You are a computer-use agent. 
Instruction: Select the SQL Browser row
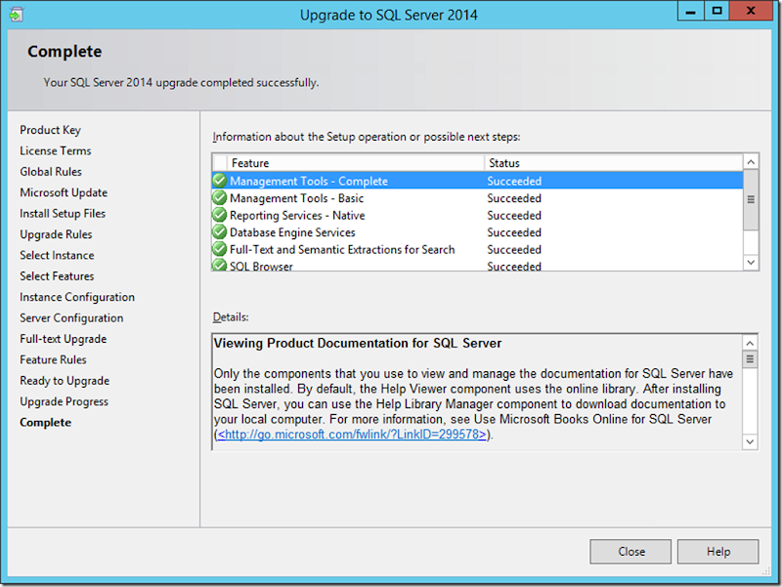click(478, 265)
